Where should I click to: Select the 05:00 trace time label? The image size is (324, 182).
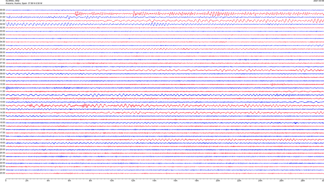click(x=2, y=45)
